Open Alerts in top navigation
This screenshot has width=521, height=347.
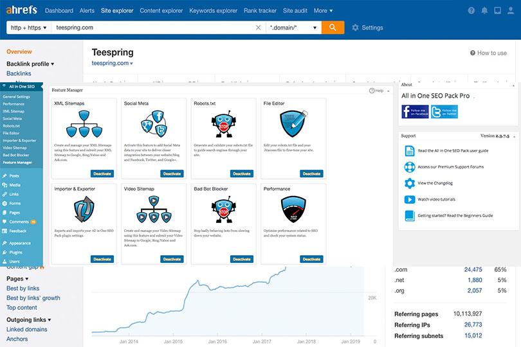click(87, 11)
